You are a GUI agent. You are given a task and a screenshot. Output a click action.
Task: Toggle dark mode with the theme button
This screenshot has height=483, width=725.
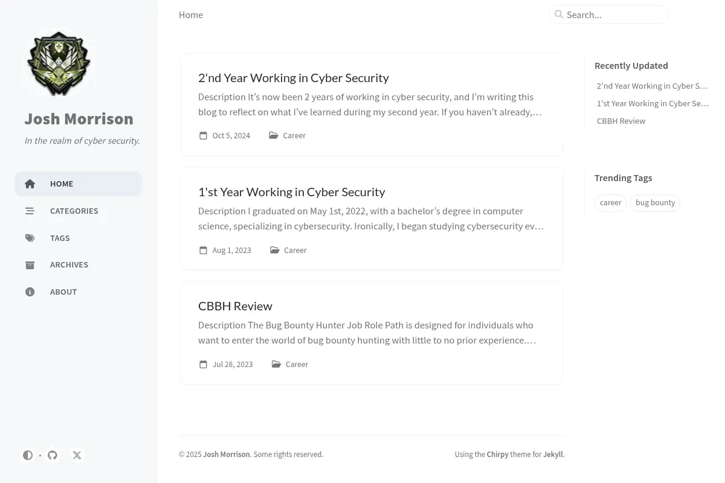[x=28, y=455]
